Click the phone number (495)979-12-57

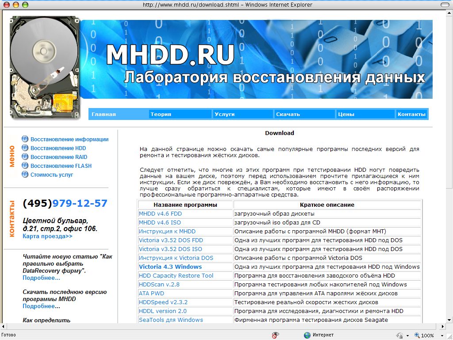tap(65, 203)
